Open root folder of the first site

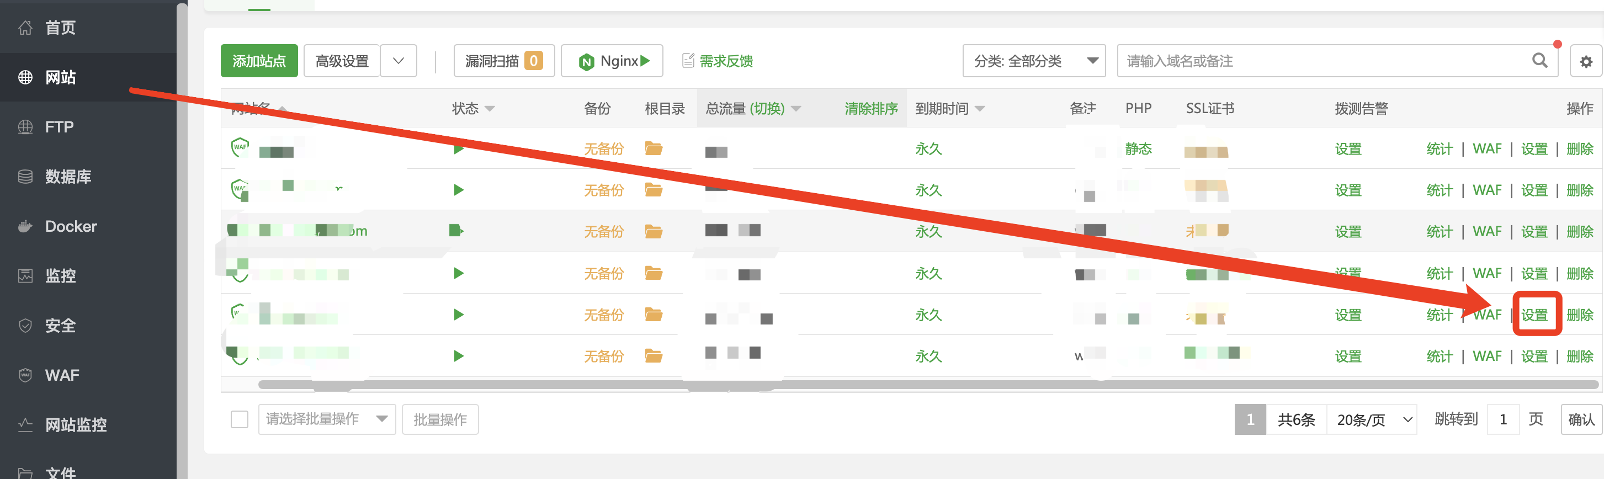pyautogui.click(x=653, y=148)
